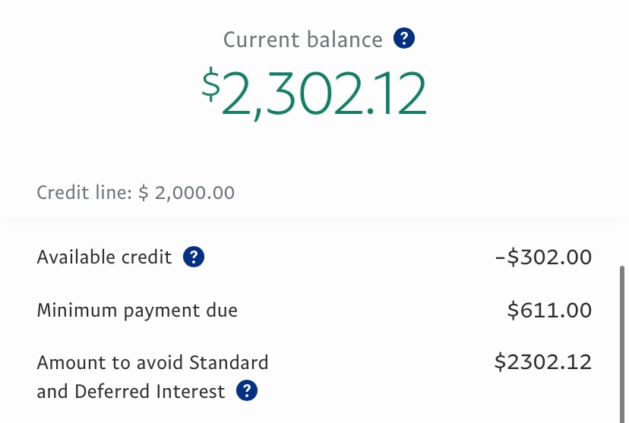Screen dimensions: 629x423
Task: Click the "Minimum payment due" label
Action: tap(137, 310)
